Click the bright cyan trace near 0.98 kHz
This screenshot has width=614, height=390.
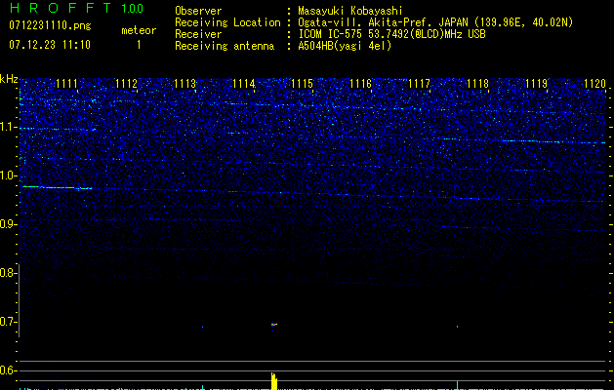[x=57, y=188]
